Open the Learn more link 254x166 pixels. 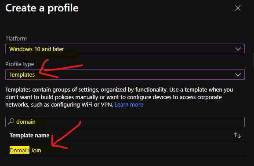pyautogui.click(x=129, y=105)
